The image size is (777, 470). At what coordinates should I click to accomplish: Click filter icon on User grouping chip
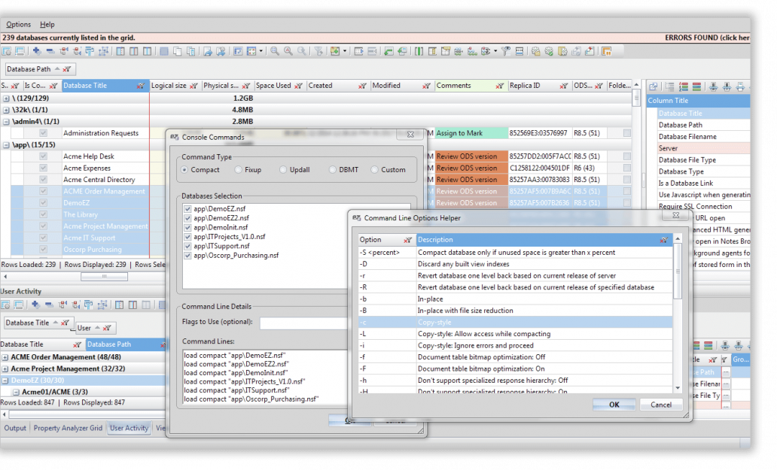coord(107,328)
